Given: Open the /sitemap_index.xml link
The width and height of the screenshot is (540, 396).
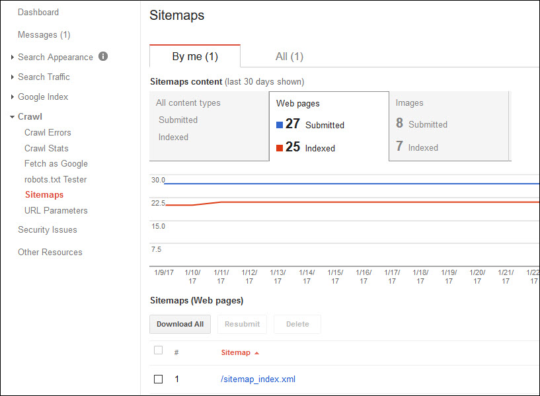Looking at the screenshot, I should click(x=258, y=379).
